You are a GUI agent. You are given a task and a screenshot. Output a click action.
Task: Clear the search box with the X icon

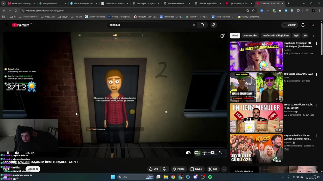tap(194, 25)
